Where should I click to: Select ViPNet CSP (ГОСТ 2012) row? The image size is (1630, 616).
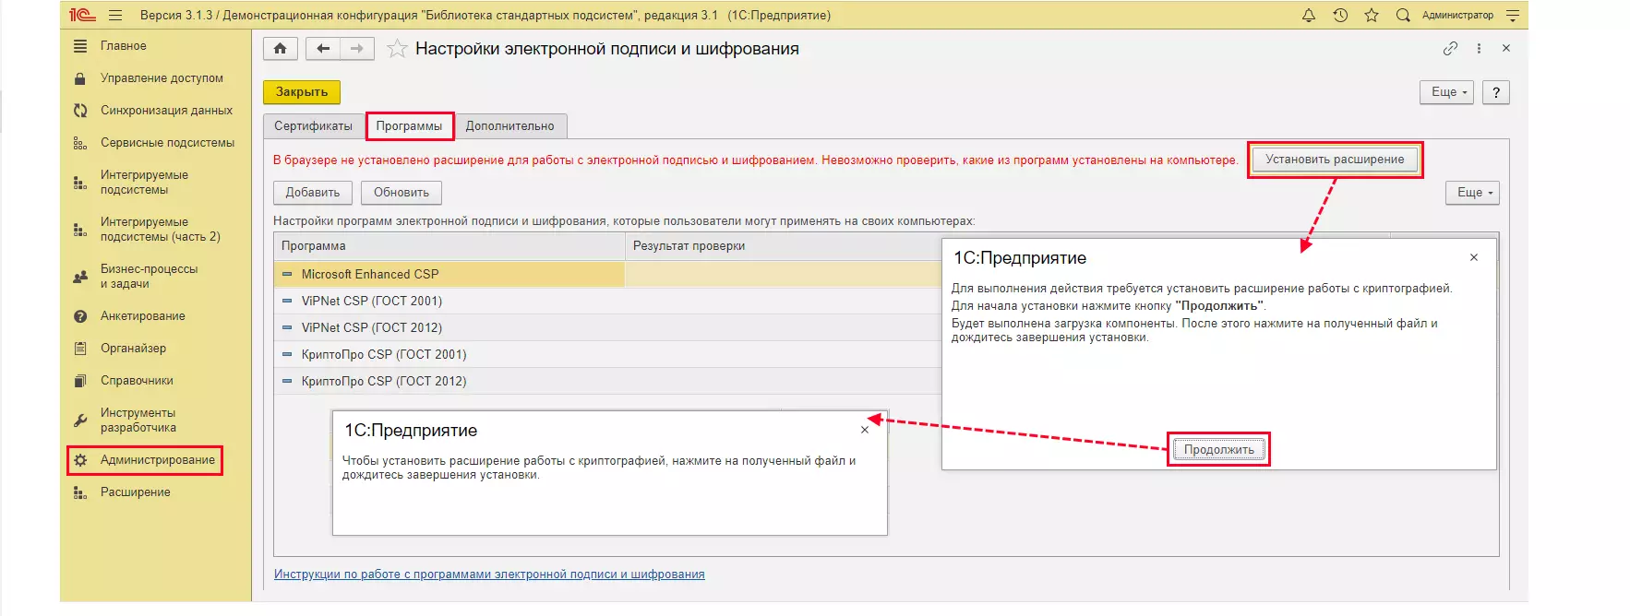tap(606, 328)
